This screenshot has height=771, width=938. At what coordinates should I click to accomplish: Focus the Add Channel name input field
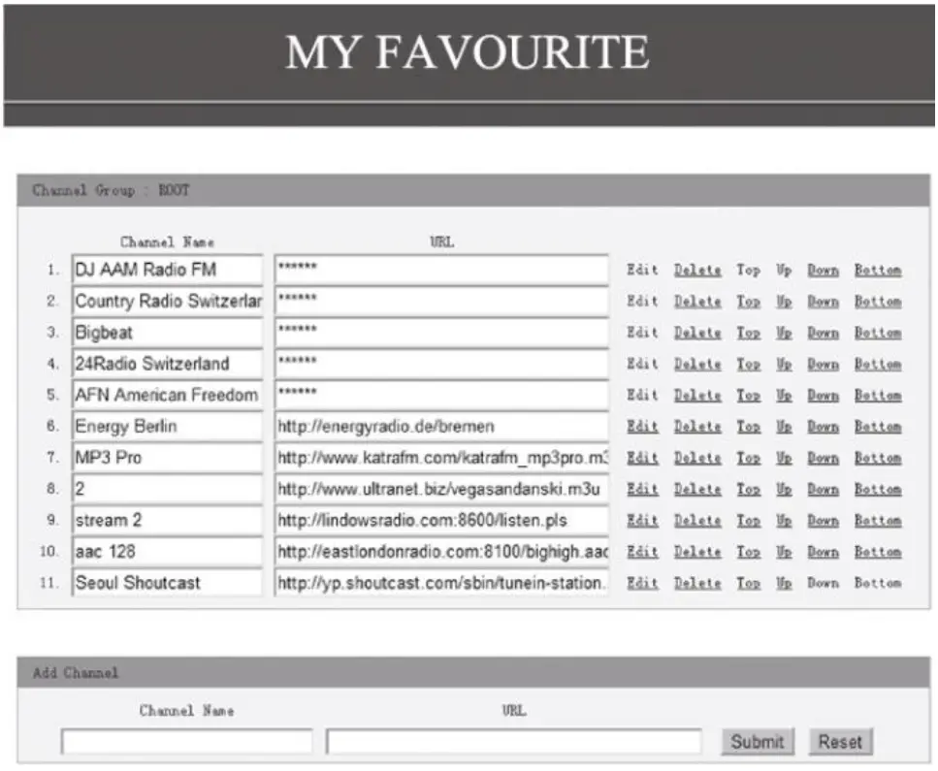coord(186,742)
